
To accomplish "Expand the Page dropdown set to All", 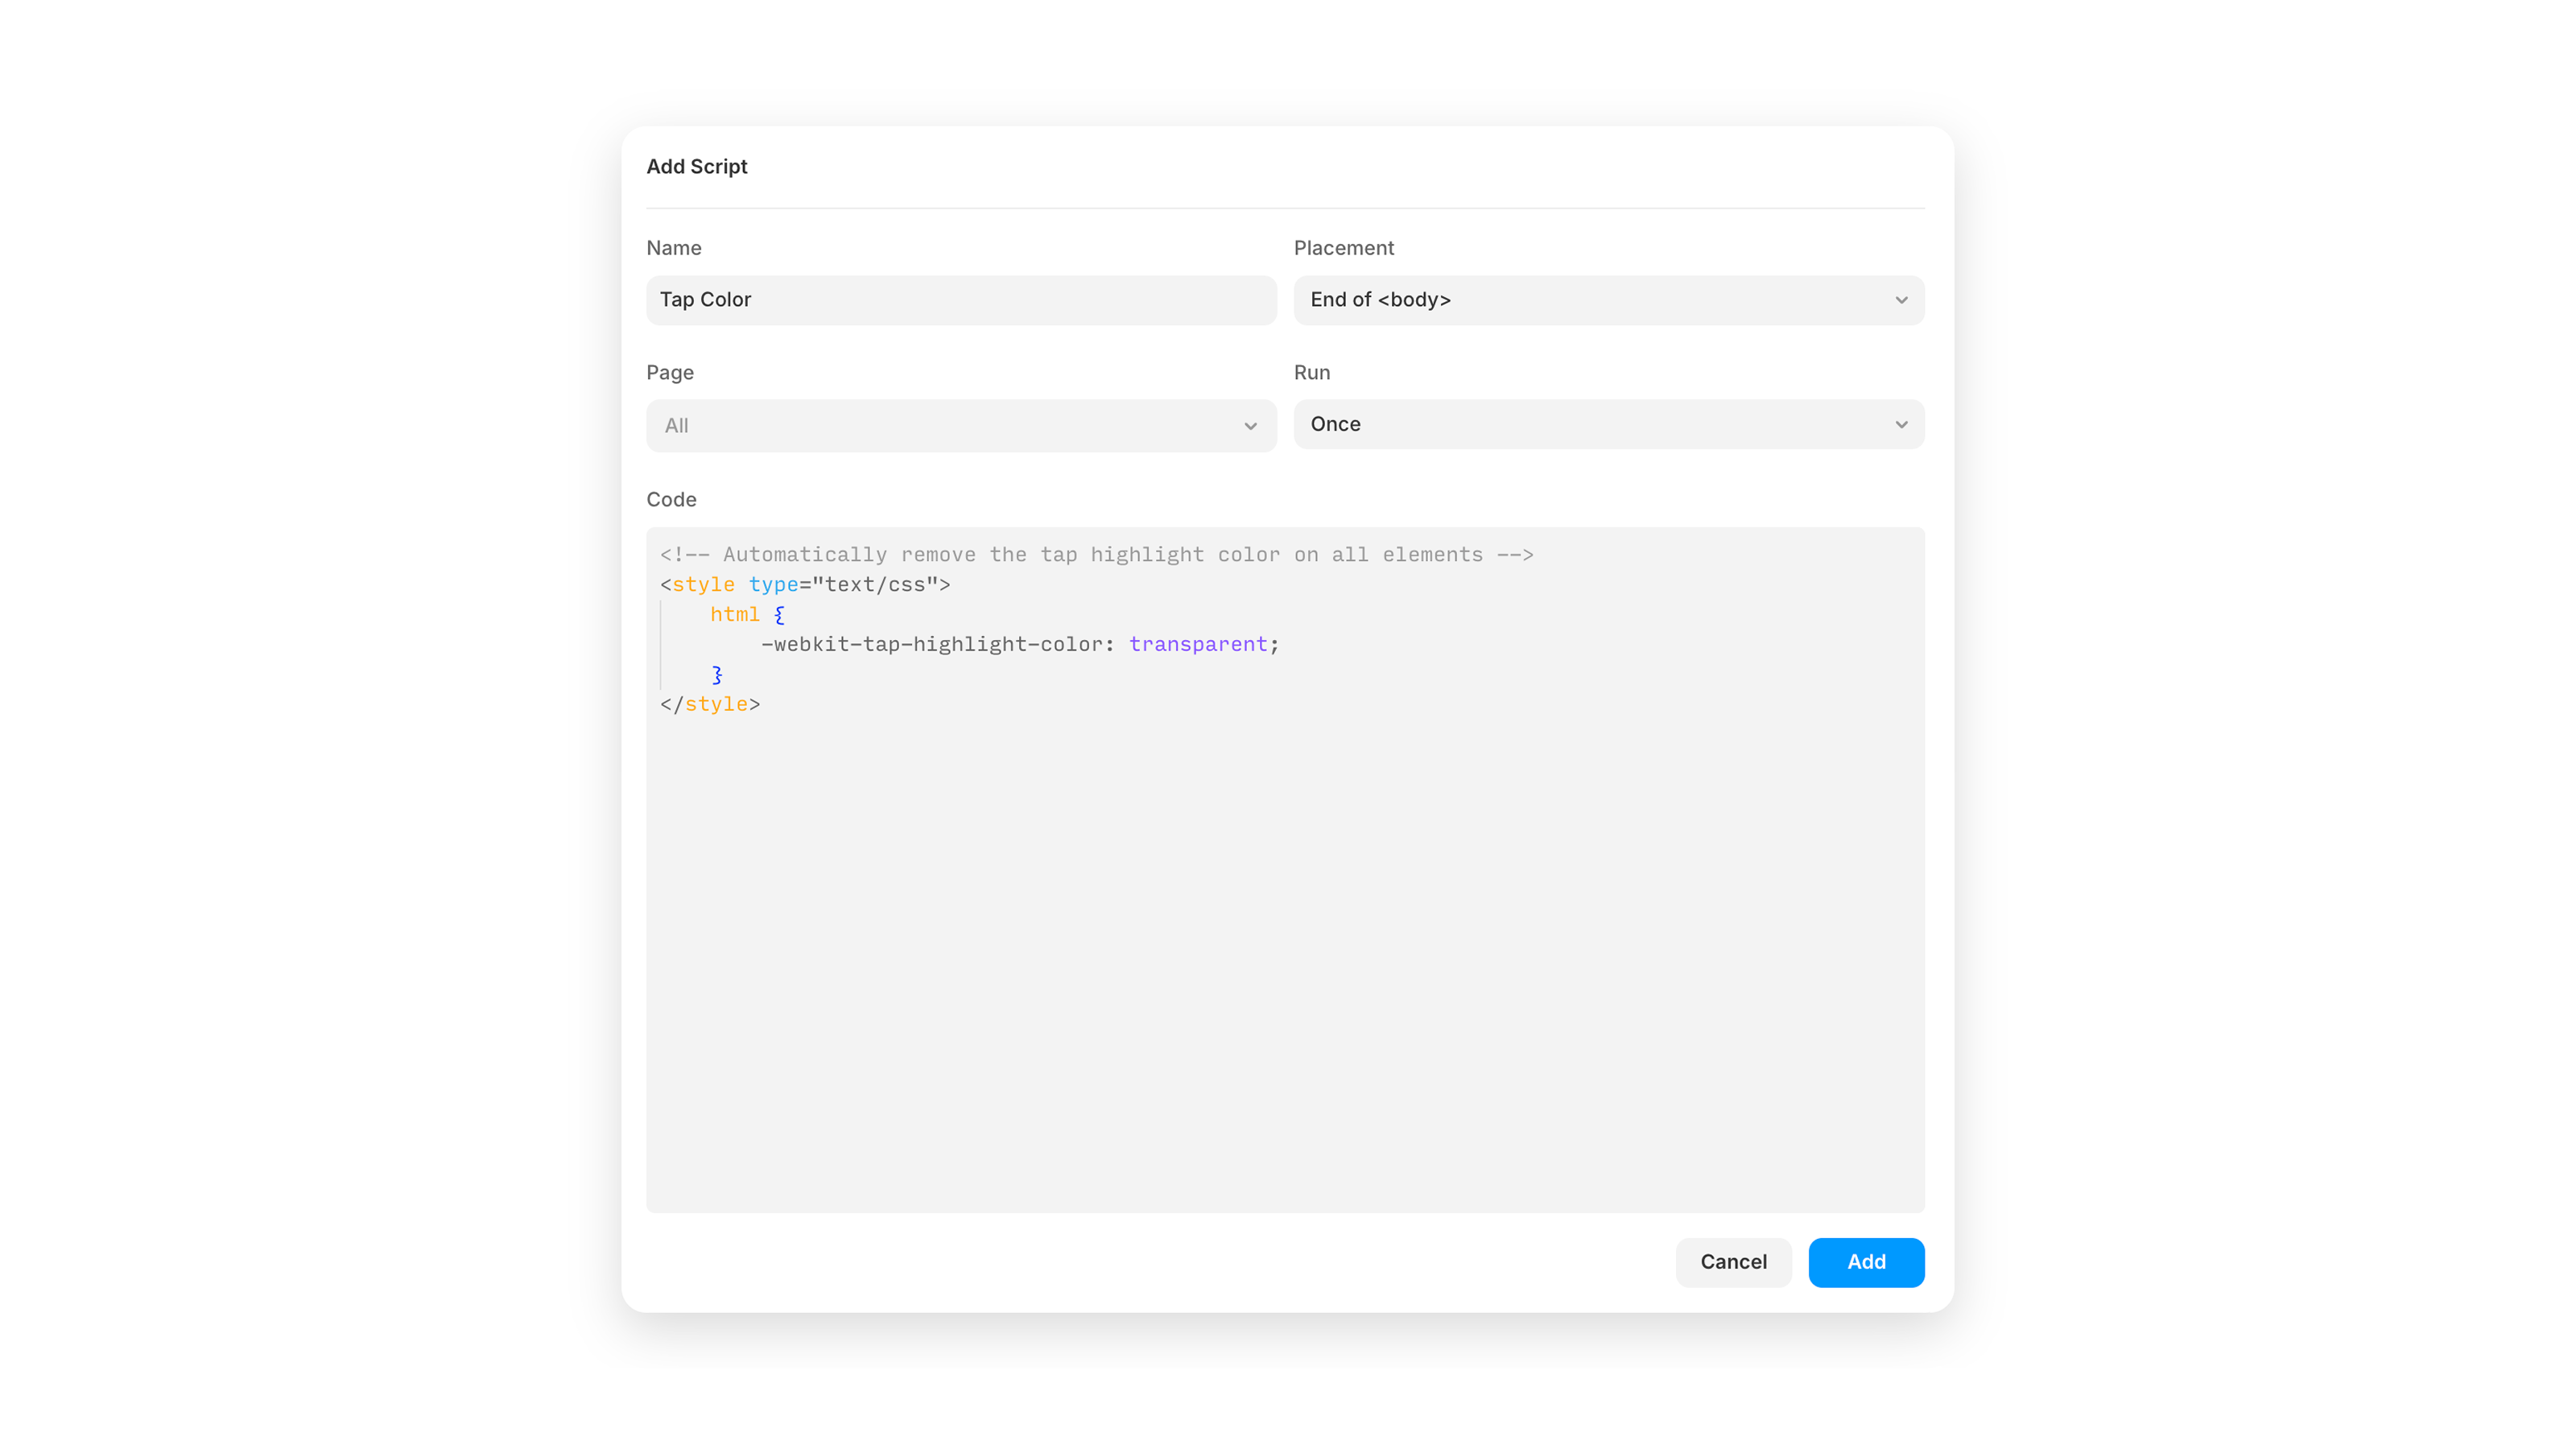I will click(x=960, y=426).
